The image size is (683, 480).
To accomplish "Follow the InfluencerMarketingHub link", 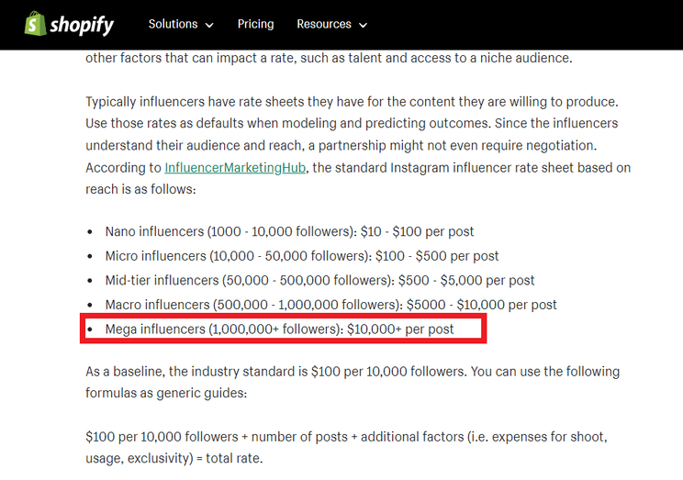I will point(235,168).
